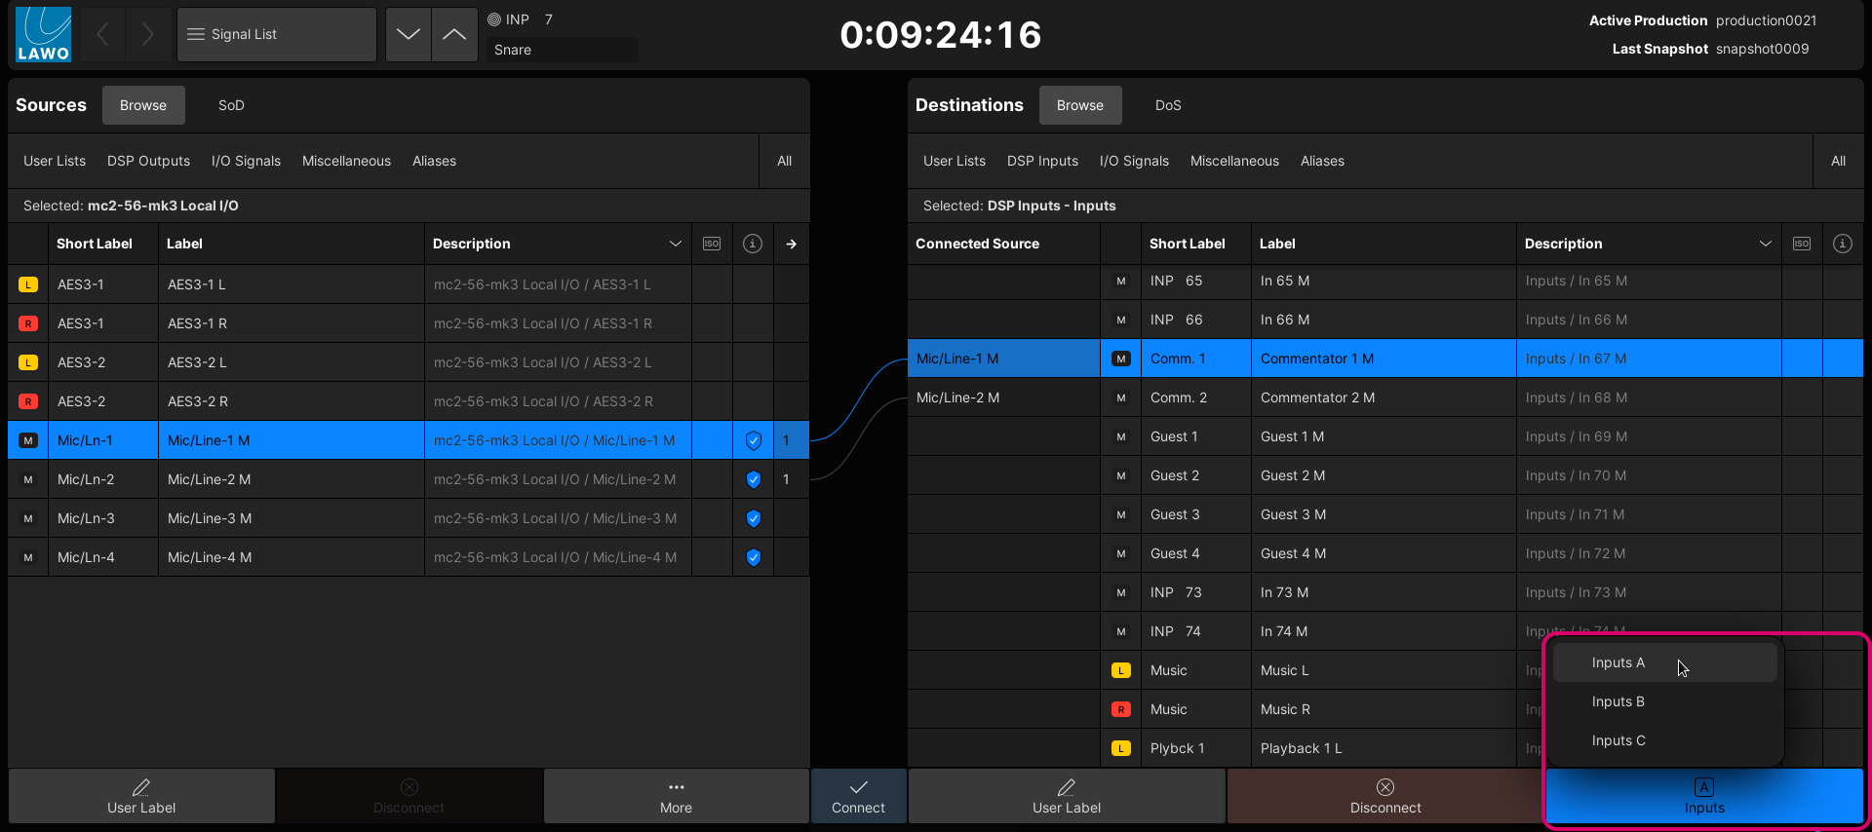This screenshot has width=1872, height=832.
Task: Click the right-arrow column icon in Sources
Action: click(x=791, y=244)
